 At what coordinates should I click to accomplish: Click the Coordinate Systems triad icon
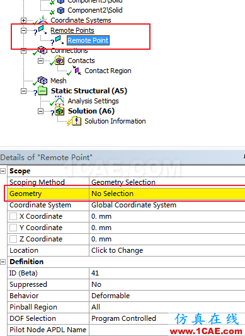[43, 20]
